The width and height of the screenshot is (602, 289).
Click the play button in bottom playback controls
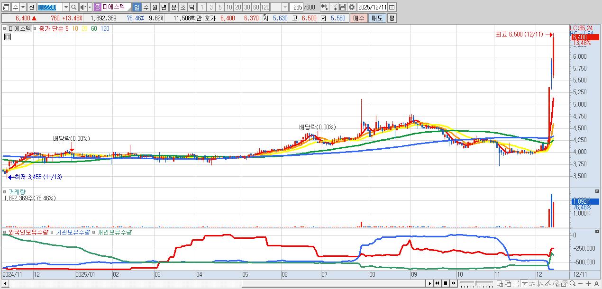[430, 283]
